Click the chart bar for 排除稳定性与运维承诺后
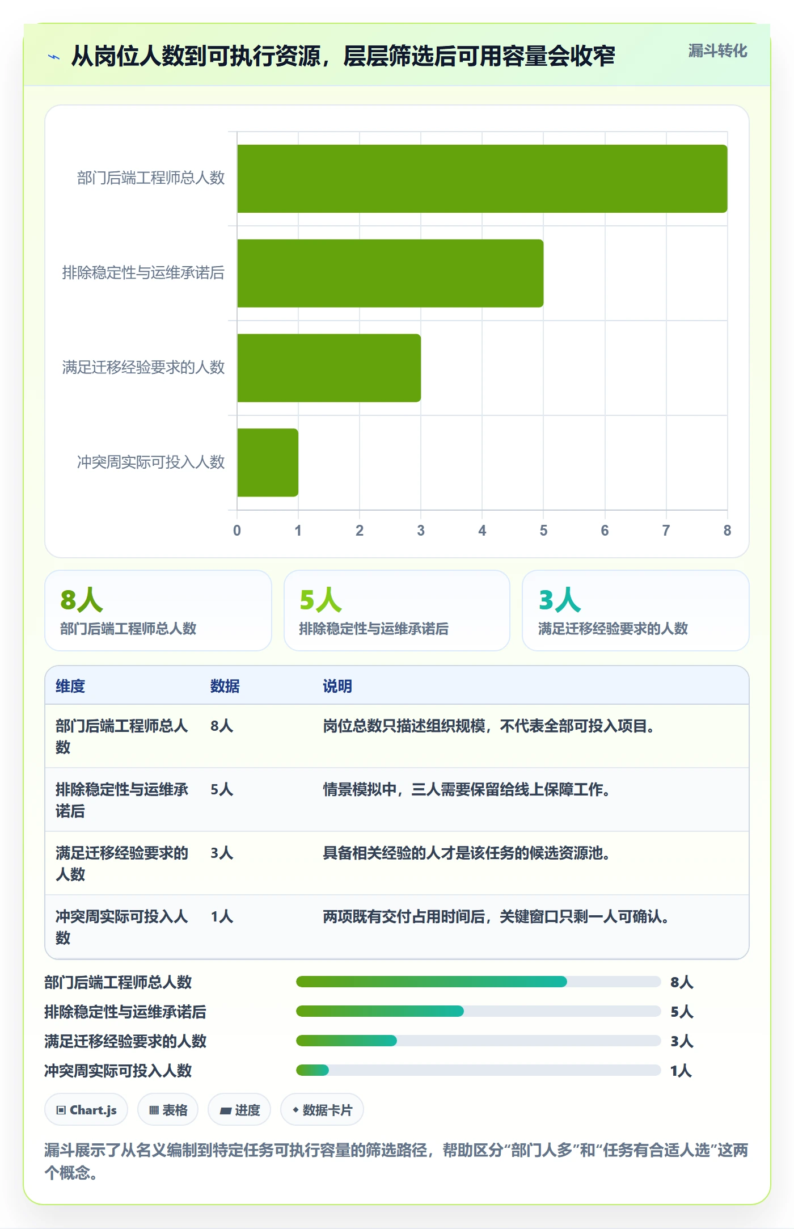The height and width of the screenshot is (1229, 794). [390, 273]
